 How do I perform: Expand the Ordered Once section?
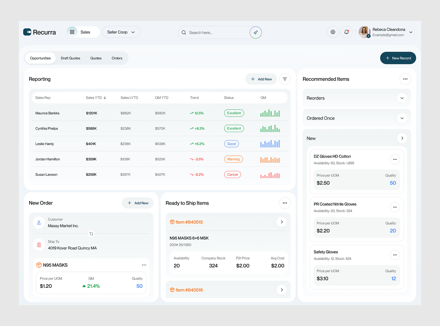(x=402, y=118)
